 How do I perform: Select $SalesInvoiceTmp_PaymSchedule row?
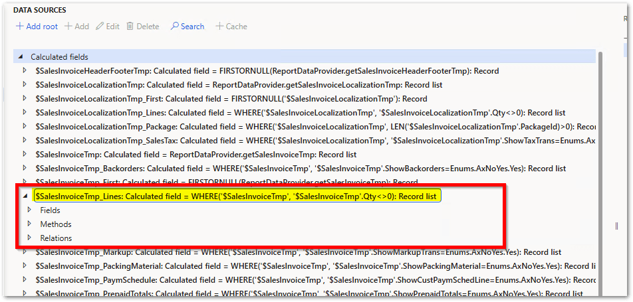266,280
